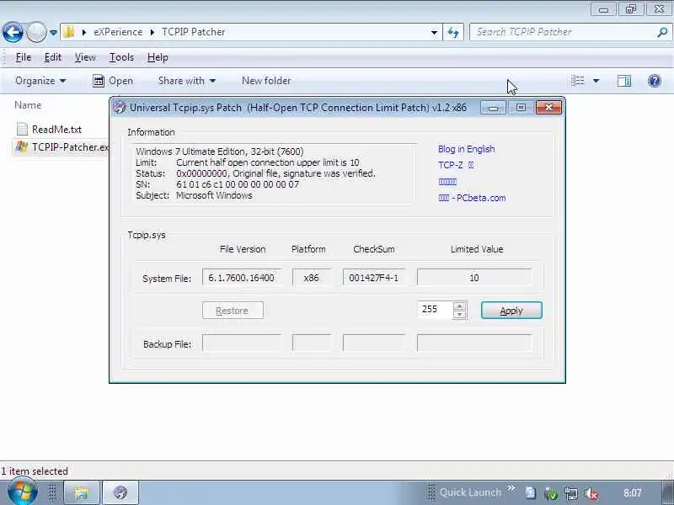Click the Show desktop button

(x=667, y=492)
